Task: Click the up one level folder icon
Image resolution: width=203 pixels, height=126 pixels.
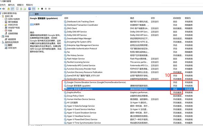Action: [8, 9]
